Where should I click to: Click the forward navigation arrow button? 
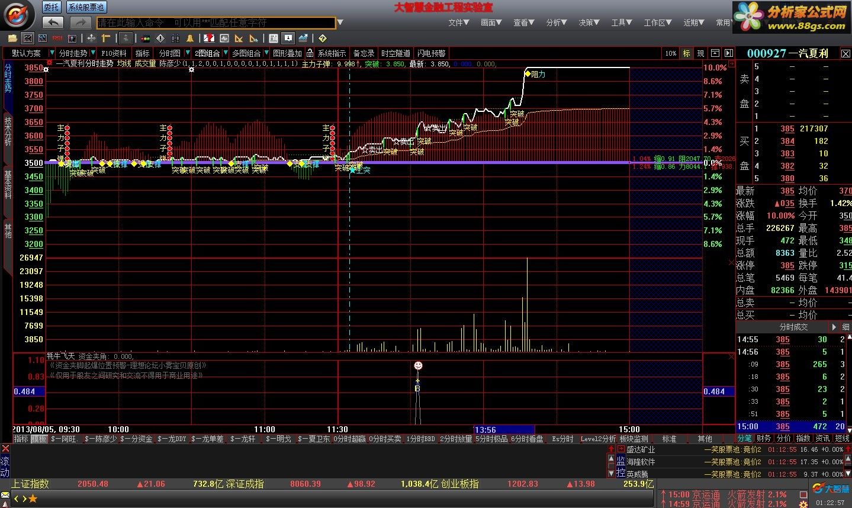(x=80, y=22)
